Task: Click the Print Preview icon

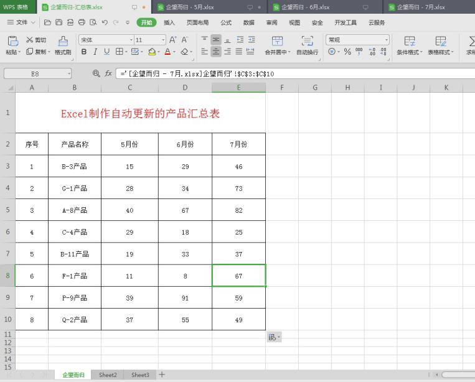Action: click(93, 22)
